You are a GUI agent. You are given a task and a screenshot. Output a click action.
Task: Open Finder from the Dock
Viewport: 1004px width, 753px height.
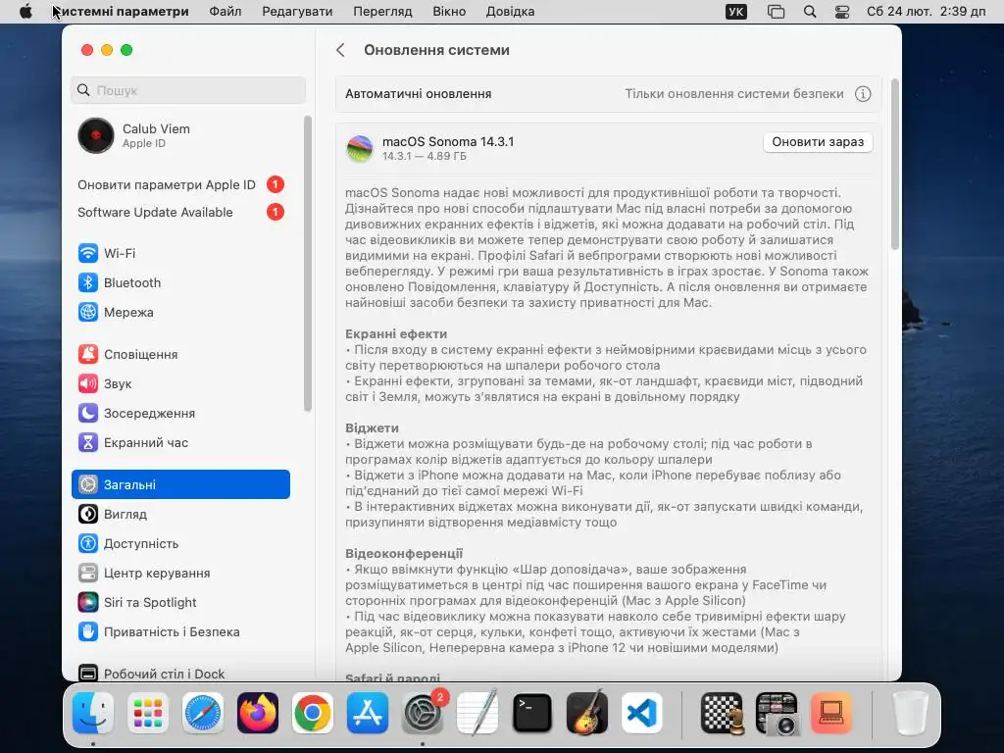click(93, 713)
